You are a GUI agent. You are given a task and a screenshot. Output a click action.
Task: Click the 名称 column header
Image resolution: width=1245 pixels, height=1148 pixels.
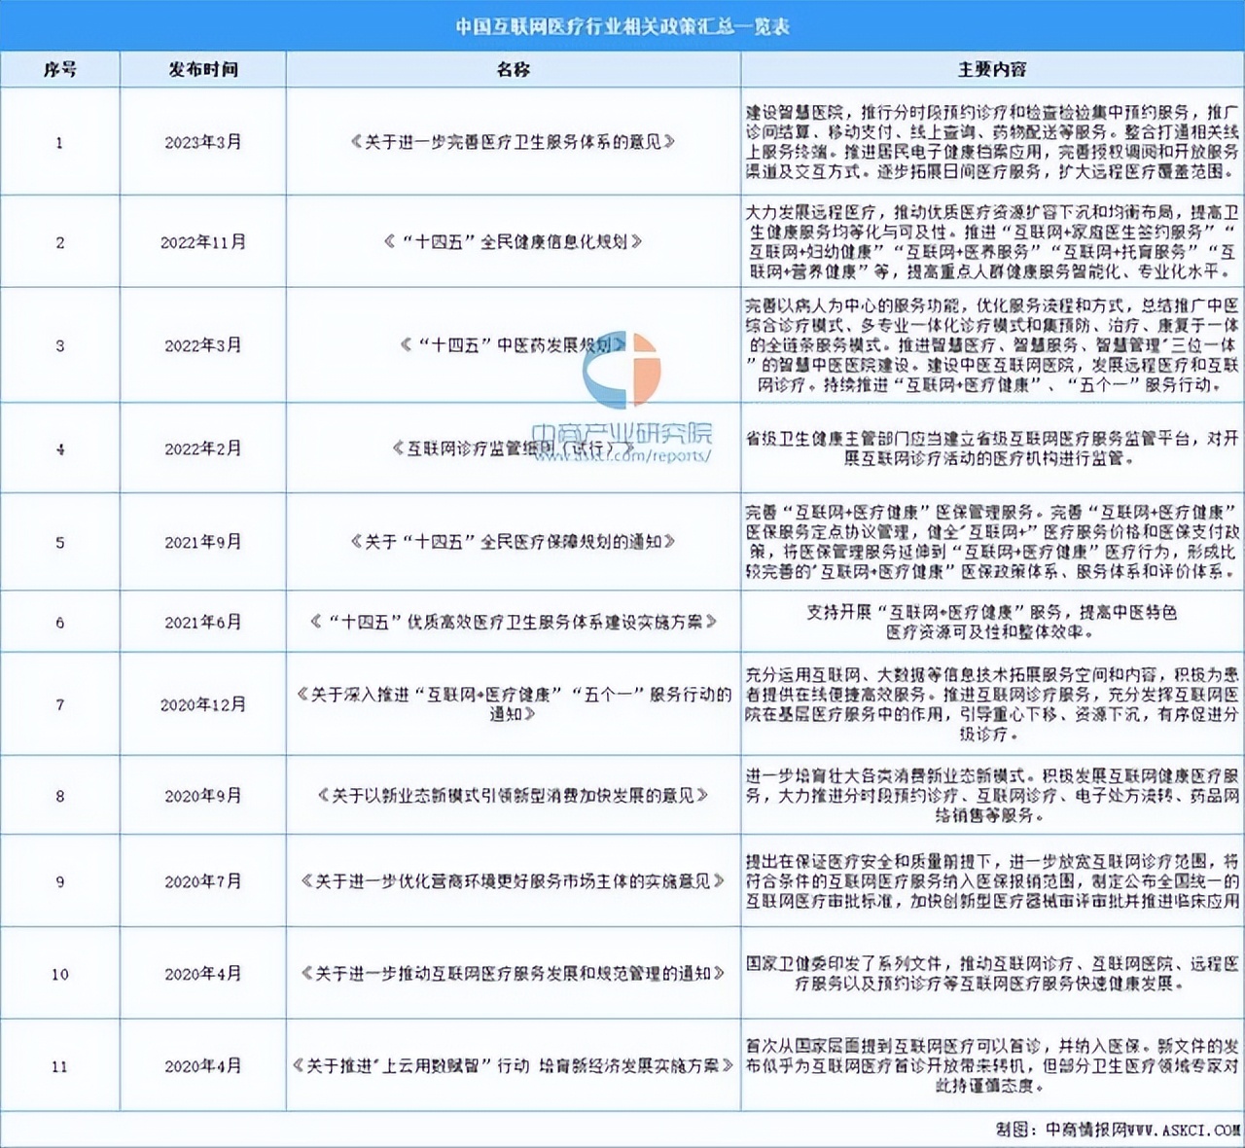click(513, 70)
